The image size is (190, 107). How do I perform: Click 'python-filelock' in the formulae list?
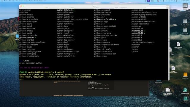pyautogui.click(x=64, y=10)
